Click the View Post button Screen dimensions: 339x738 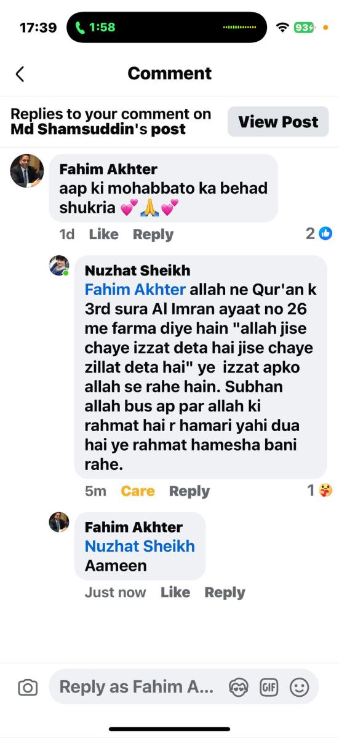pyautogui.click(x=278, y=121)
